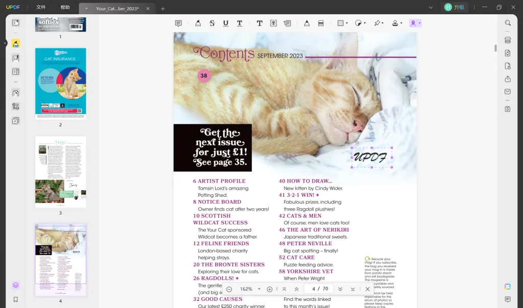Select page 3 Hello thumbnail

[60, 172]
